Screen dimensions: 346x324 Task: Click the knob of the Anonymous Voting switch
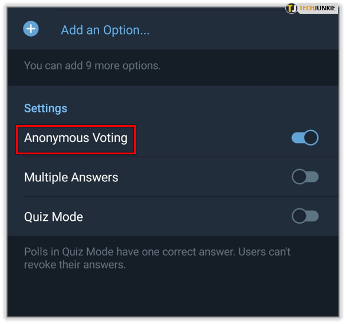[311, 138]
